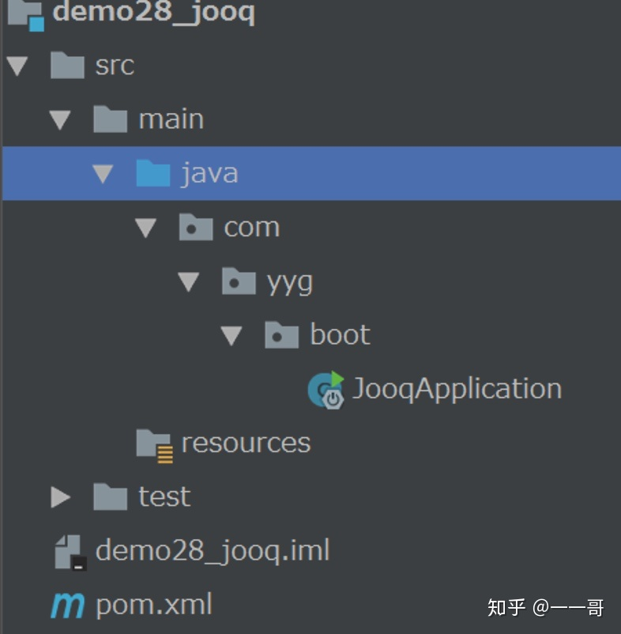Collapse the com package using its triangle
Screen dimensions: 621x634
coord(145,226)
